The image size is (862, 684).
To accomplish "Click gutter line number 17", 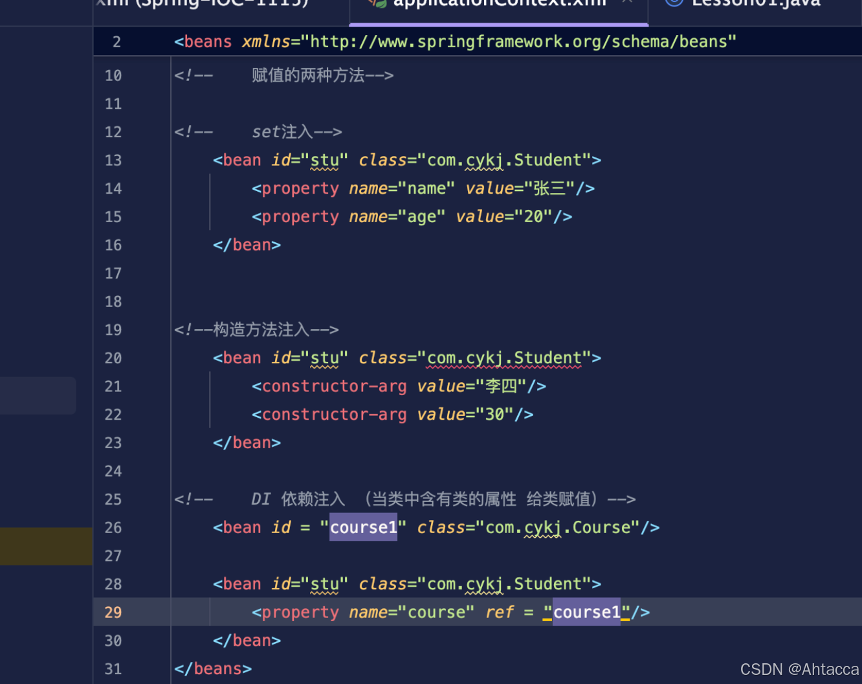I will (x=113, y=273).
